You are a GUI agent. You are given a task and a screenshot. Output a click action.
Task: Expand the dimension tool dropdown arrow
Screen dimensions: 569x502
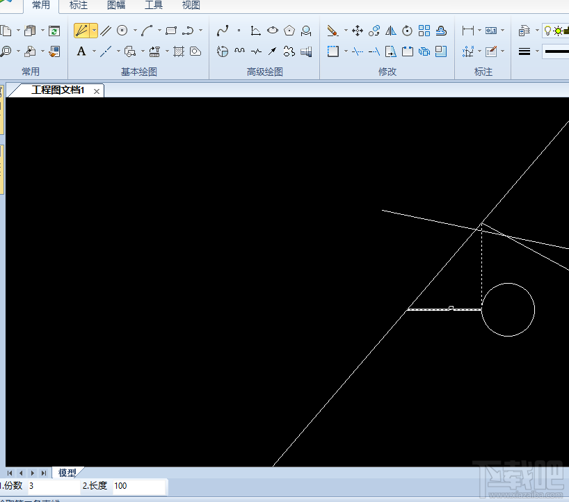point(479,31)
